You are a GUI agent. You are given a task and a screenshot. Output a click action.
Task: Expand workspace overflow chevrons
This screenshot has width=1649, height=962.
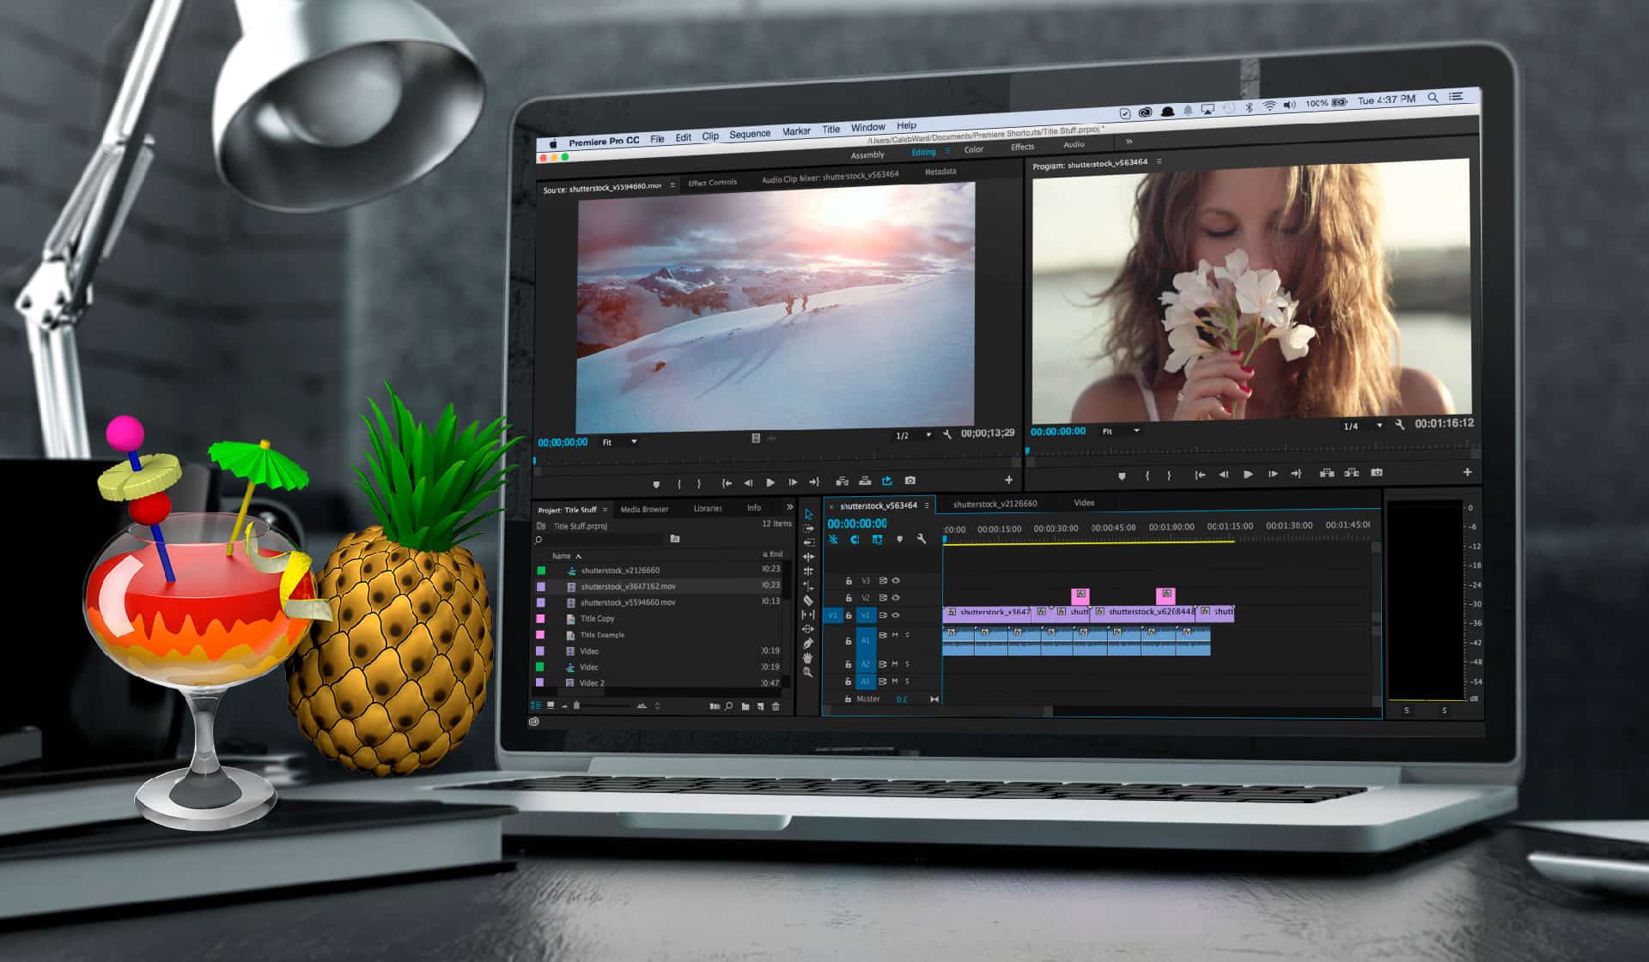(x=1129, y=142)
